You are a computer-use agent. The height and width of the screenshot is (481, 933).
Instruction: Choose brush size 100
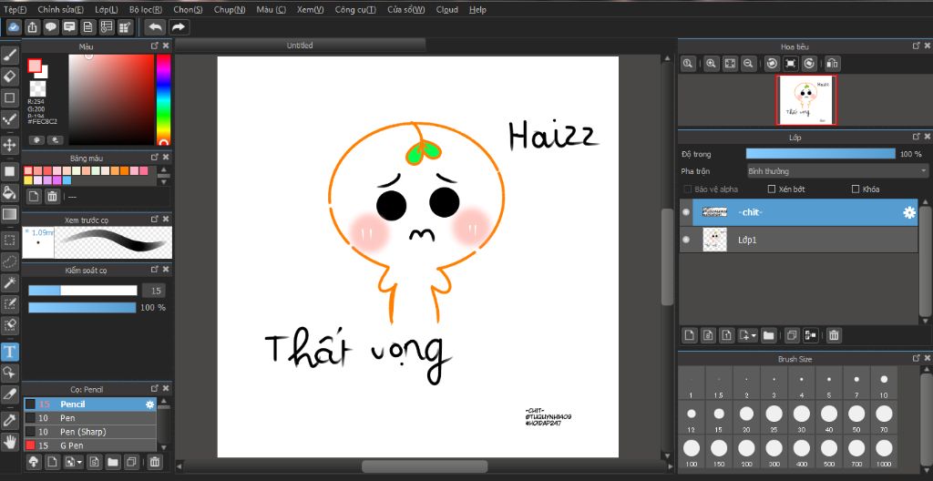point(692,452)
